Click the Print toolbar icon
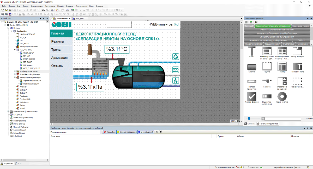313x169 pixels. click(x=15, y=10)
